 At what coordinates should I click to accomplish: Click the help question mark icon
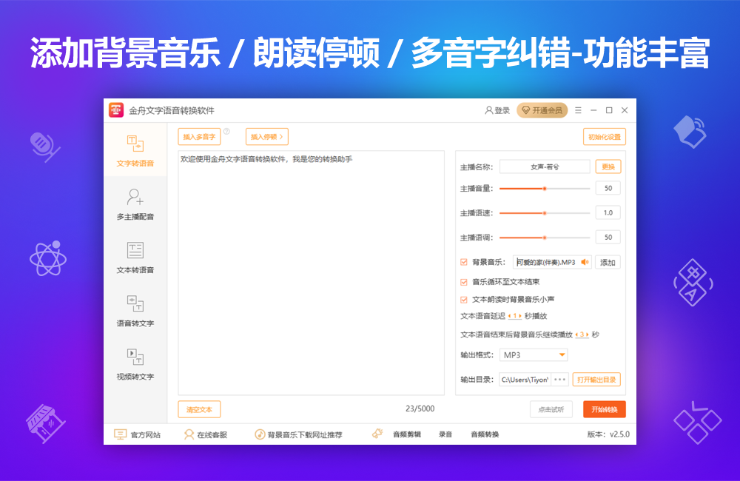tap(226, 131)
